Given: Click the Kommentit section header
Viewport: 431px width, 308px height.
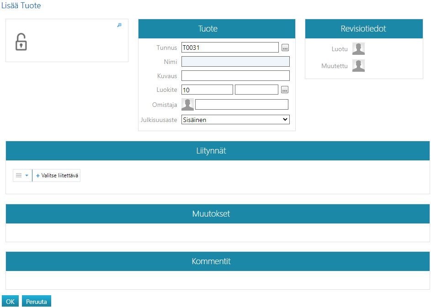Looking at the screenshot, I should click(218, 261).
